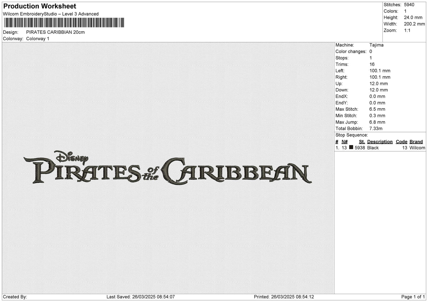Click the 'Left:' value 100.1 mm
428x302 pixels.
click(380, 71)
